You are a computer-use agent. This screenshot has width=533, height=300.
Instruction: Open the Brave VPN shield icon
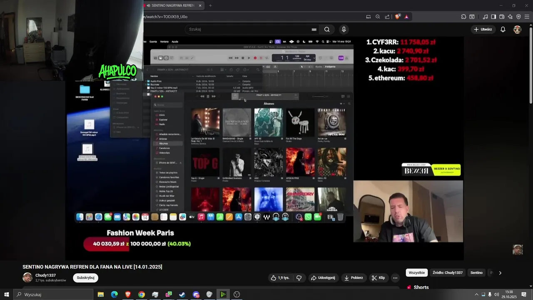(x=518, y=17)
